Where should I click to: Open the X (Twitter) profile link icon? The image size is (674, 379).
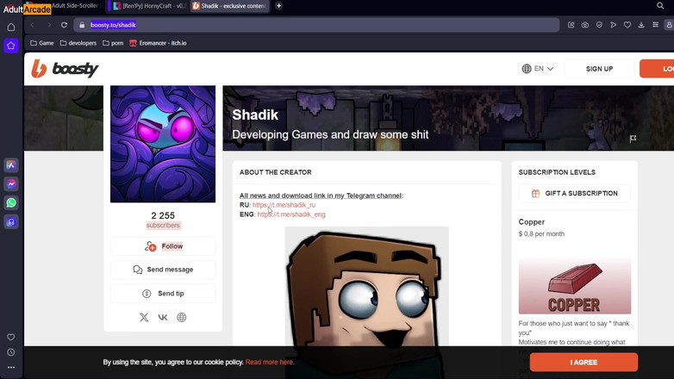click(x=144, y=317)
